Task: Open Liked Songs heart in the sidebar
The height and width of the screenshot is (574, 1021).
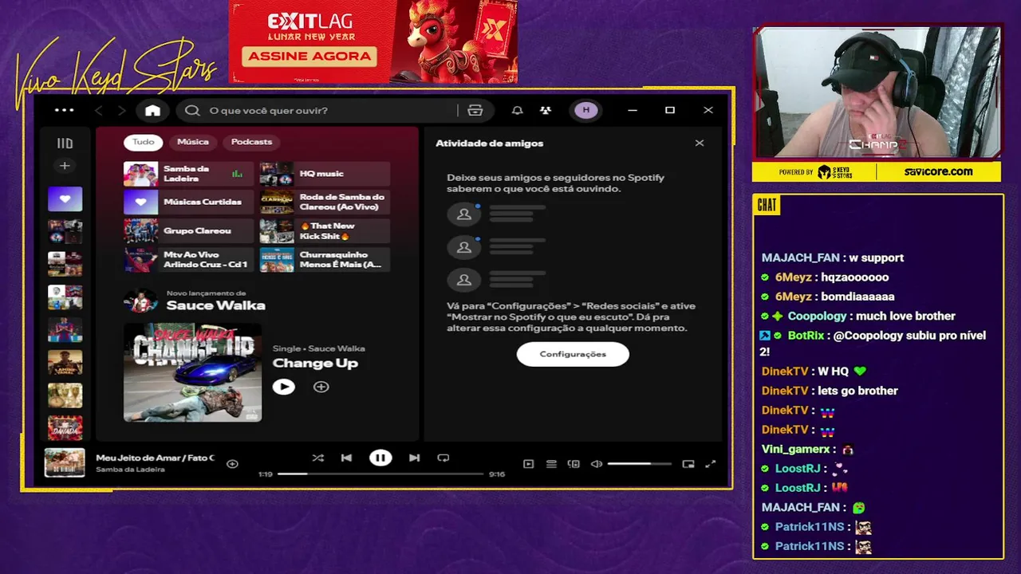Action: pos(65,199)
